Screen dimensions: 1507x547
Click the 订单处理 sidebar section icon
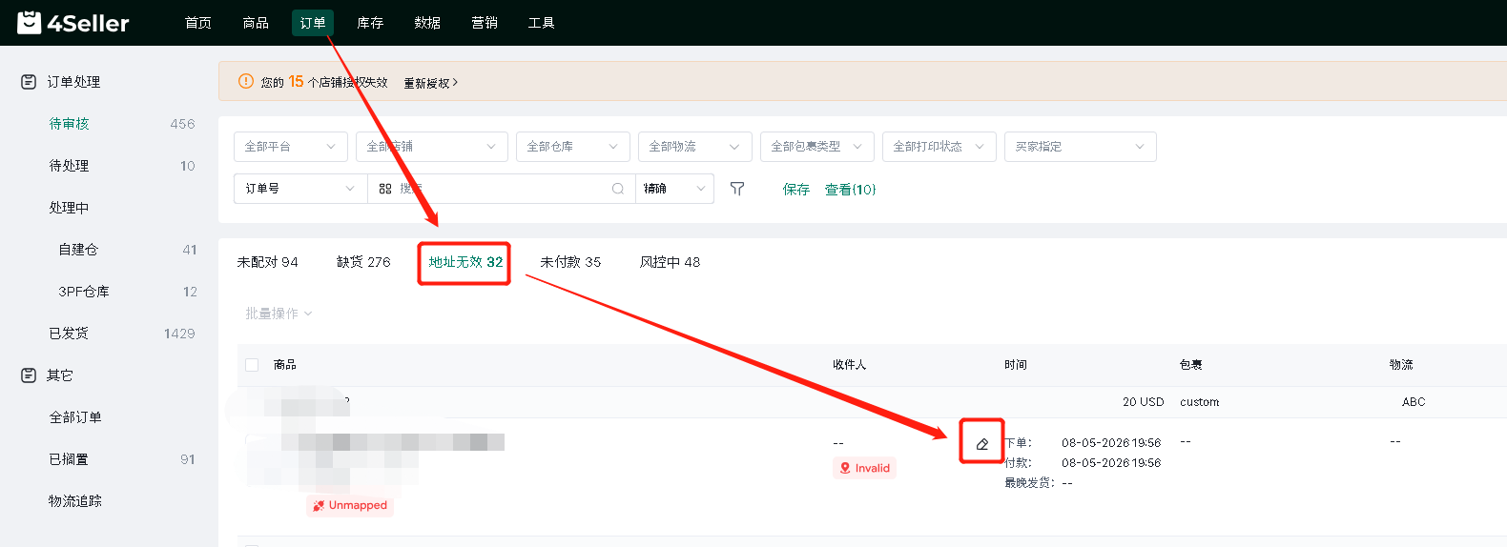pos(29,82)
